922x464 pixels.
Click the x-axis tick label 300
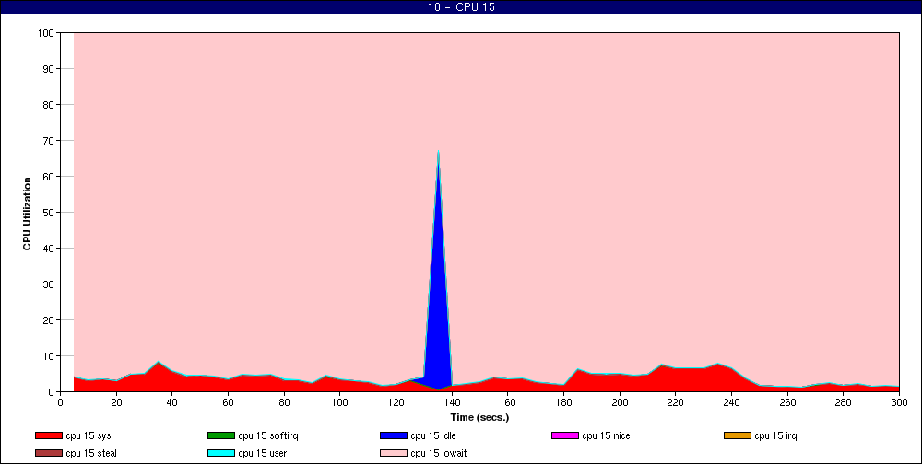click(898, 403)
